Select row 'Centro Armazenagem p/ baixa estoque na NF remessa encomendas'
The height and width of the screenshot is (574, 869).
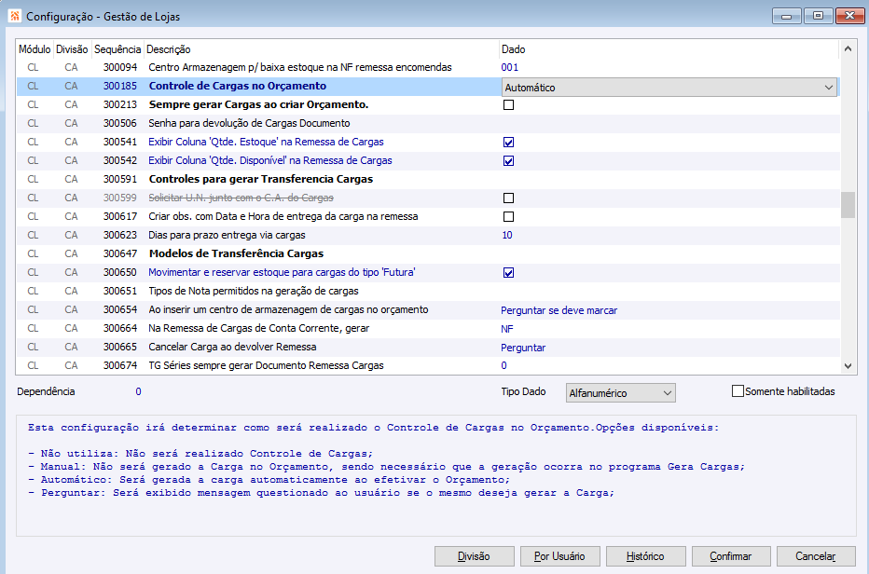click(428, 68)
